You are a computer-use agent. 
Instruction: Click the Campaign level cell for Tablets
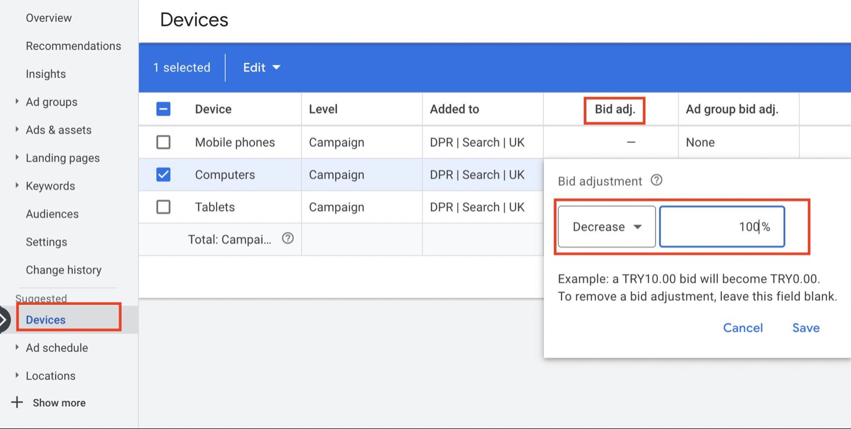pos(336,207)
